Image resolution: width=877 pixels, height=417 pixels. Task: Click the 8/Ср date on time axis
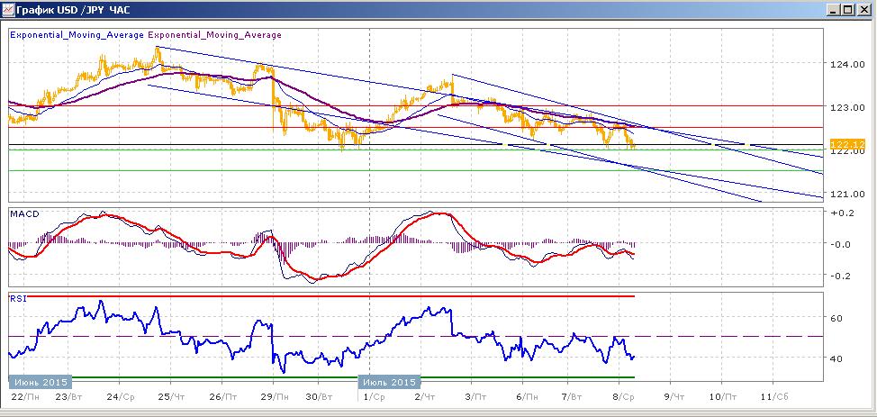coord(622,396)
